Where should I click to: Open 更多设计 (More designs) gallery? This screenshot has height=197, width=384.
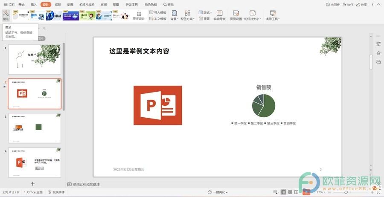[x=139, y=16]
